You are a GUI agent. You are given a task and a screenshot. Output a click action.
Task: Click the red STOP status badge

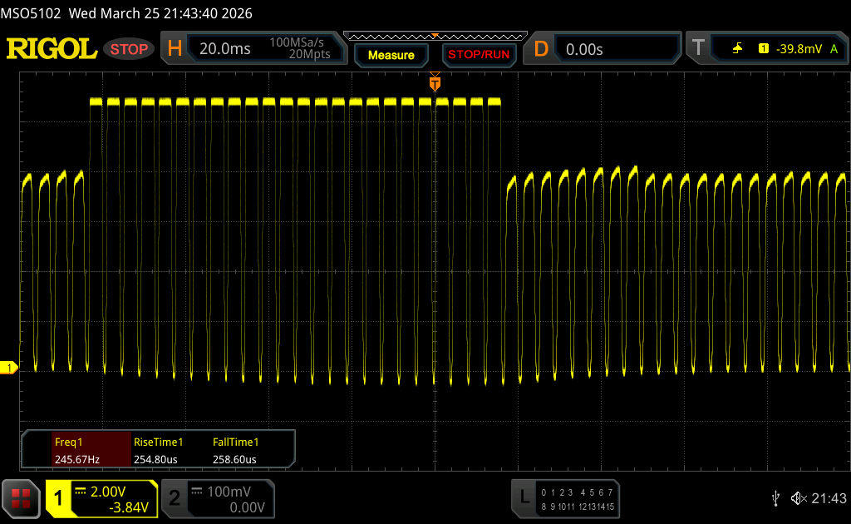pyautogui.click(x=129, y=49)
